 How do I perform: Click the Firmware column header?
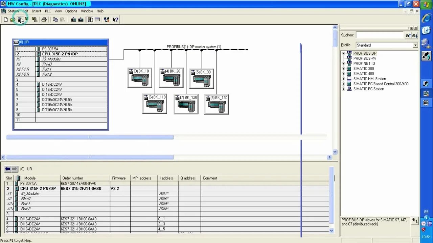[120, 178]
